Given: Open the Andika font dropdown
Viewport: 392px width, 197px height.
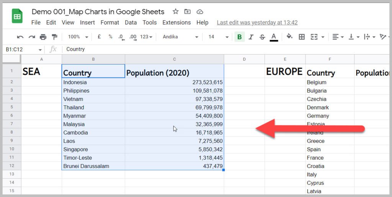Looking at the screenshot, I should 181,37.
